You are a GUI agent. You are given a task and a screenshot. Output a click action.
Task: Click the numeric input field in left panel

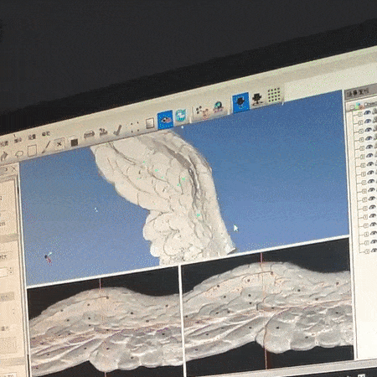(4, 272)
